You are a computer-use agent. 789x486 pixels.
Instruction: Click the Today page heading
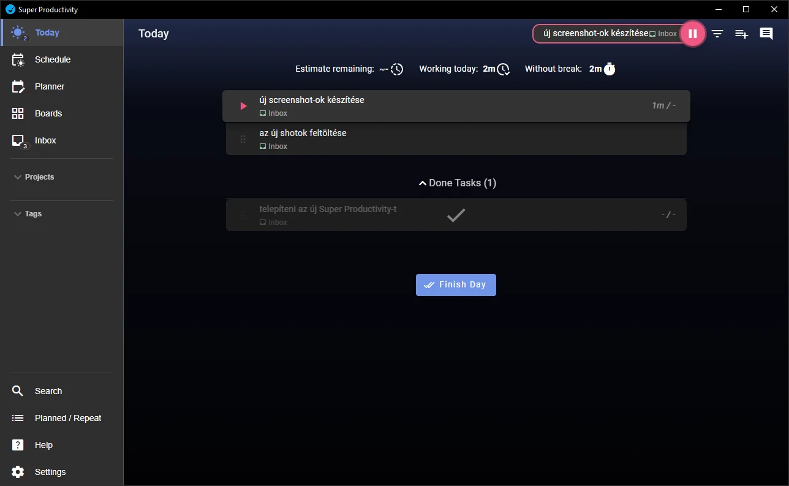(x=154, y=34)
